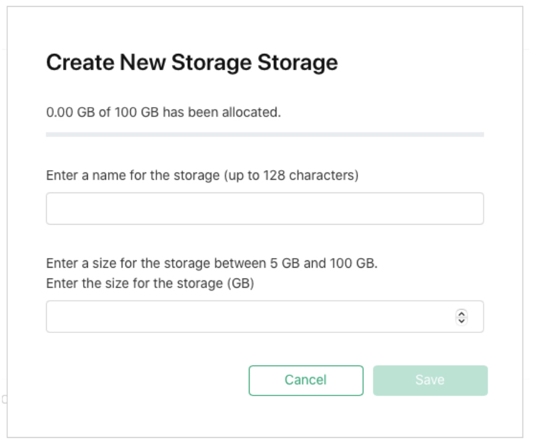This screenshot has height=442, width=543.
Task: Click the '(up to 128 characters)' hint text
Action: [x=291, y=176]
